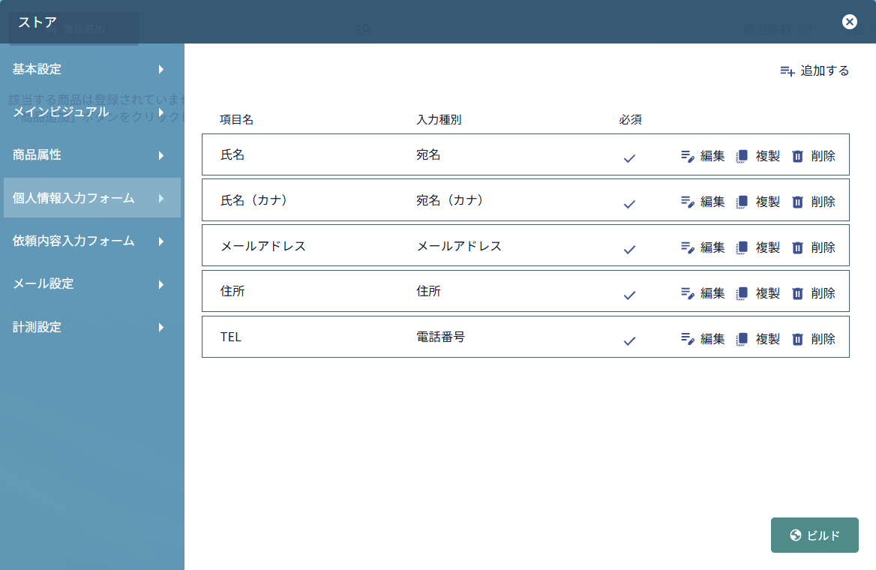Click the trash icon in the 氏名 row
This screenshot has height=570, width=876.
click(x=798, y=157)
